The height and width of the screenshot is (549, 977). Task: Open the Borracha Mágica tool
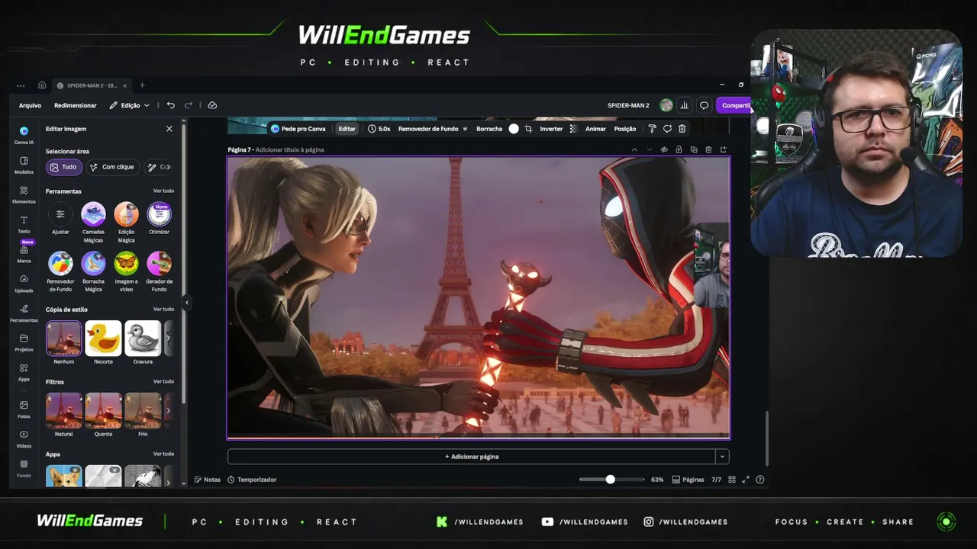coord(93,271)
